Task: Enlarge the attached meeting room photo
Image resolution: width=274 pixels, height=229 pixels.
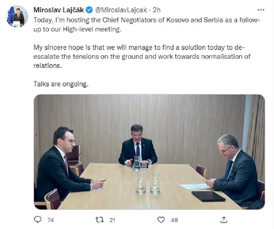Action: pyautogui.click(x=149, y=152)
